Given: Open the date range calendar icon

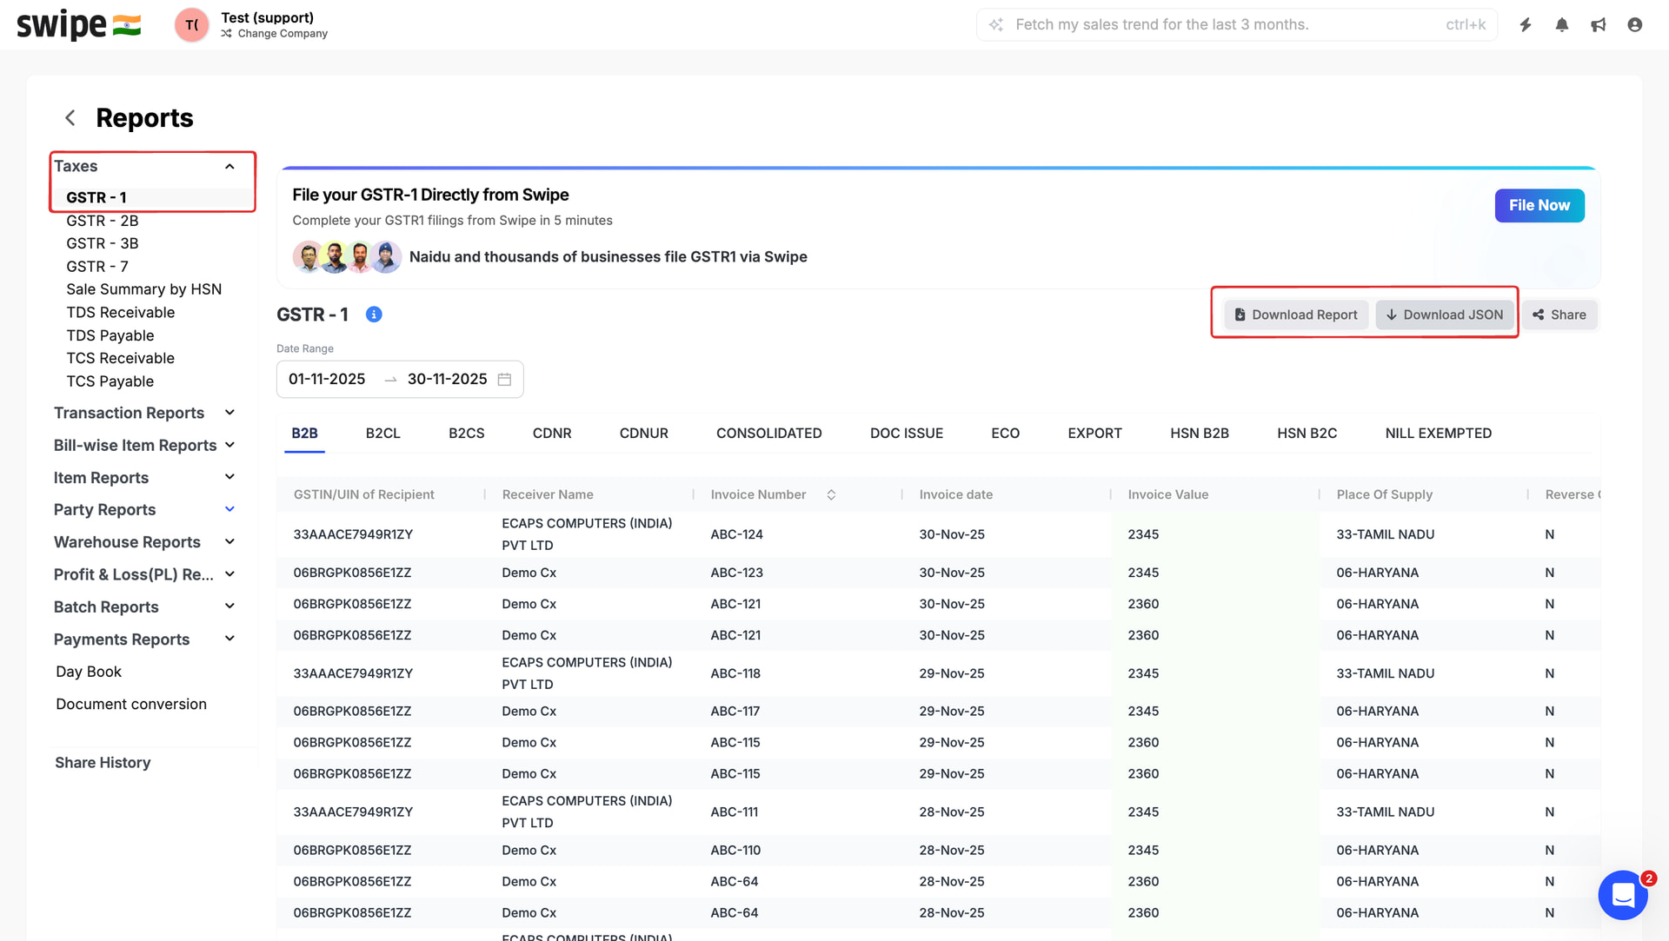Looking at the screenshot, I should [504, 380].
